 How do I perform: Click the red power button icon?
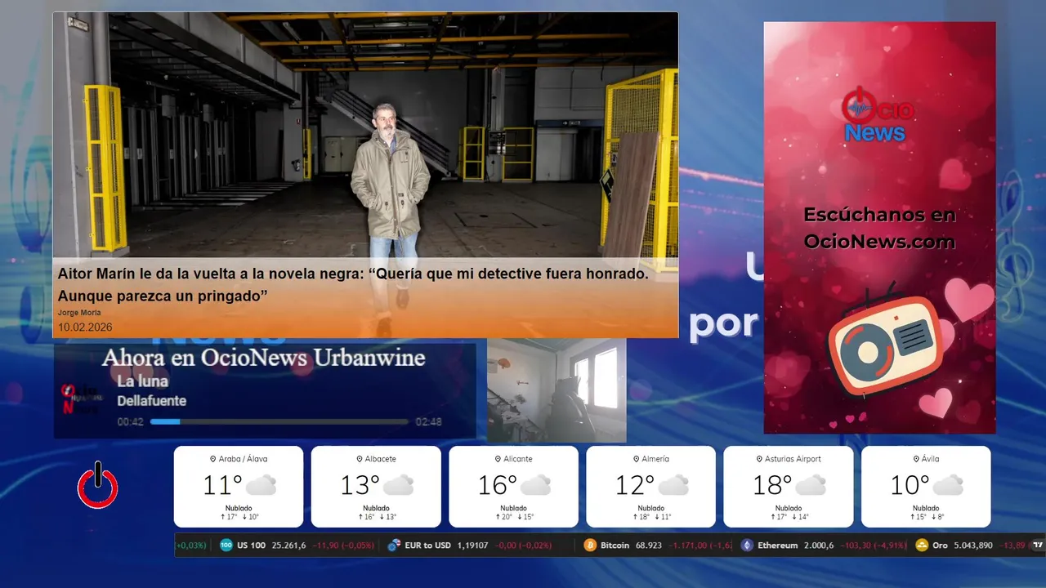[98, 485]
